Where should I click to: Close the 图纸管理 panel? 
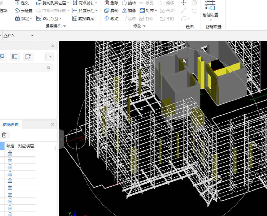53,125
